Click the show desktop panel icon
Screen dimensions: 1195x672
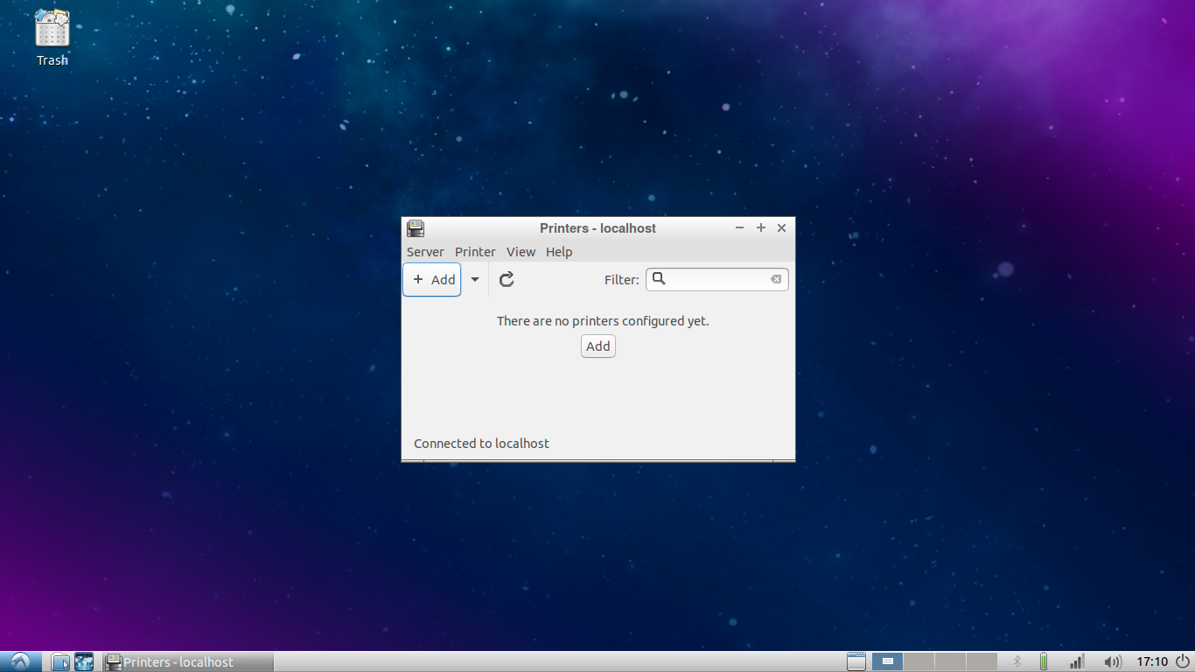click(856, 662)
